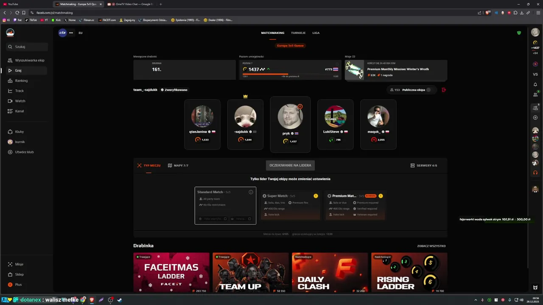Open the DAILY CLASH ladder card

pyautogui.click(x=330, y=273)
